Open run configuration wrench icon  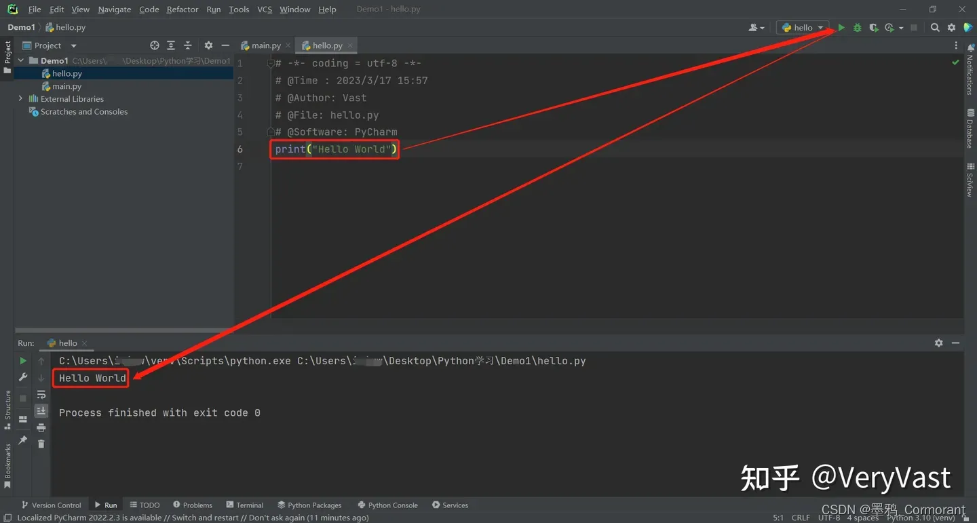click(x=23, y=377)
